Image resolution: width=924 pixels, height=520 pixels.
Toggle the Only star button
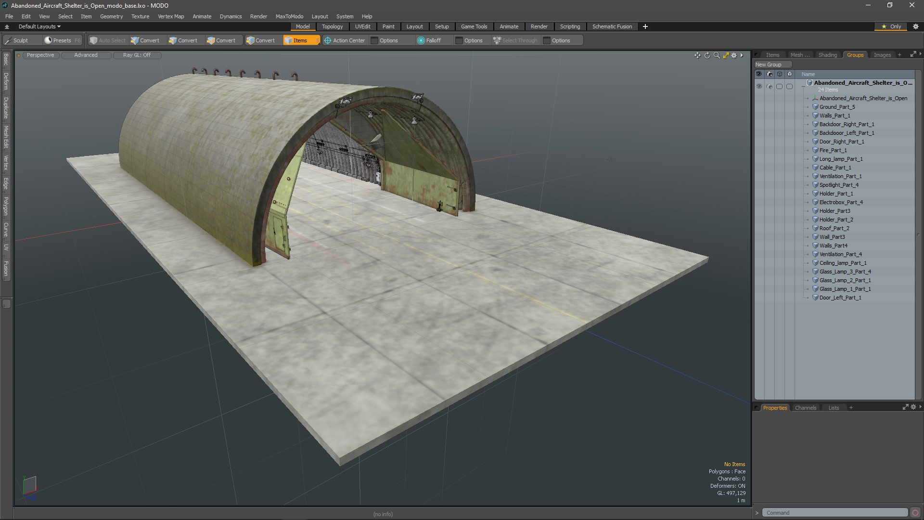pyautogui.click(x=891, y=26)
